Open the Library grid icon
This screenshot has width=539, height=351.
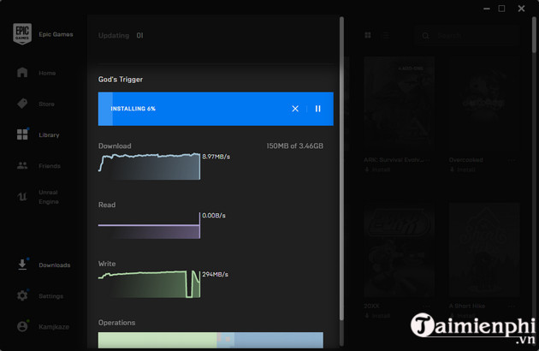22,134
